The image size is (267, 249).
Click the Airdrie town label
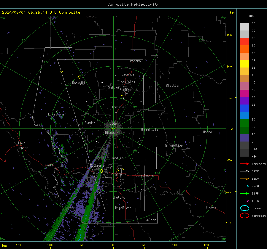pos(117,158)
